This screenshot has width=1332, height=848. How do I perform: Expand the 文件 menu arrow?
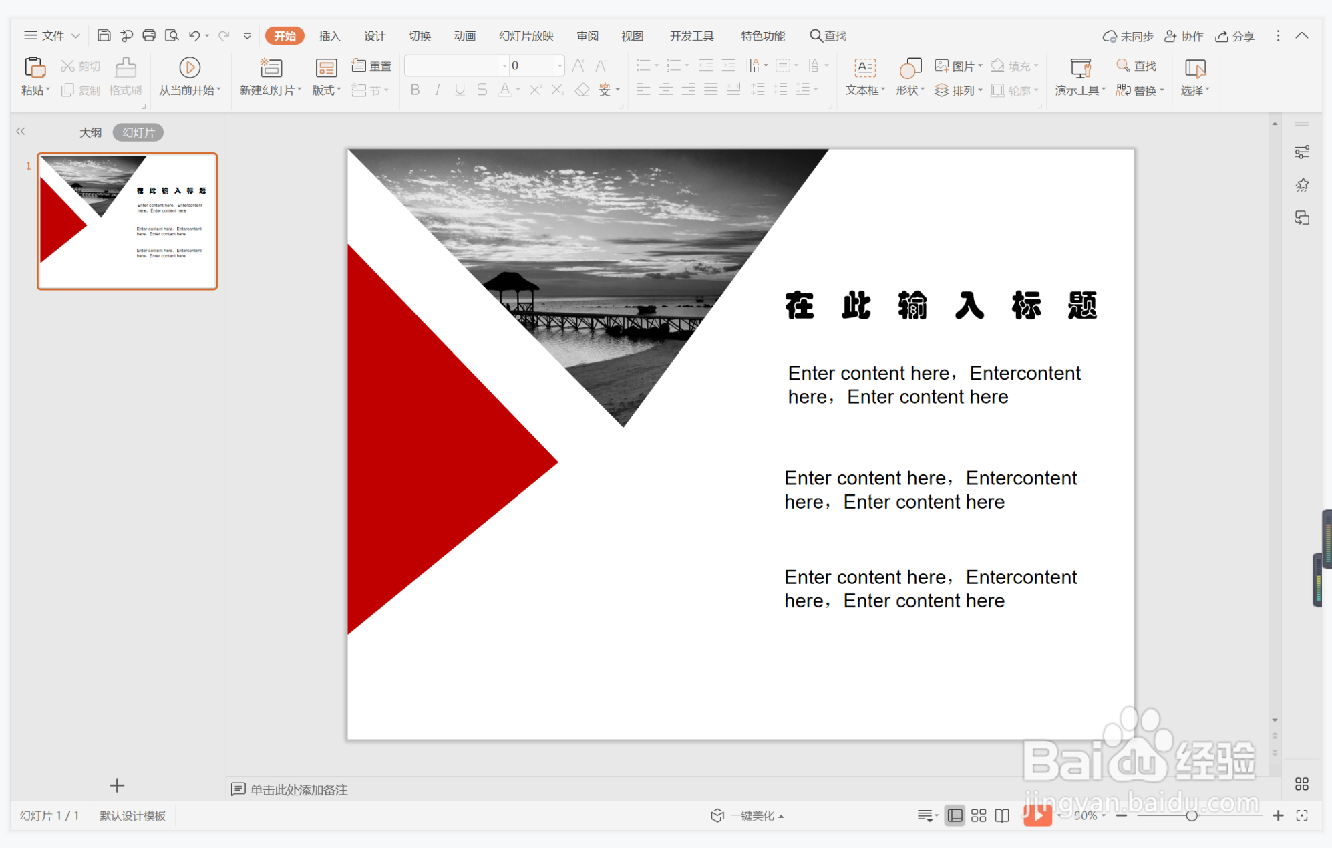point(76,36)
